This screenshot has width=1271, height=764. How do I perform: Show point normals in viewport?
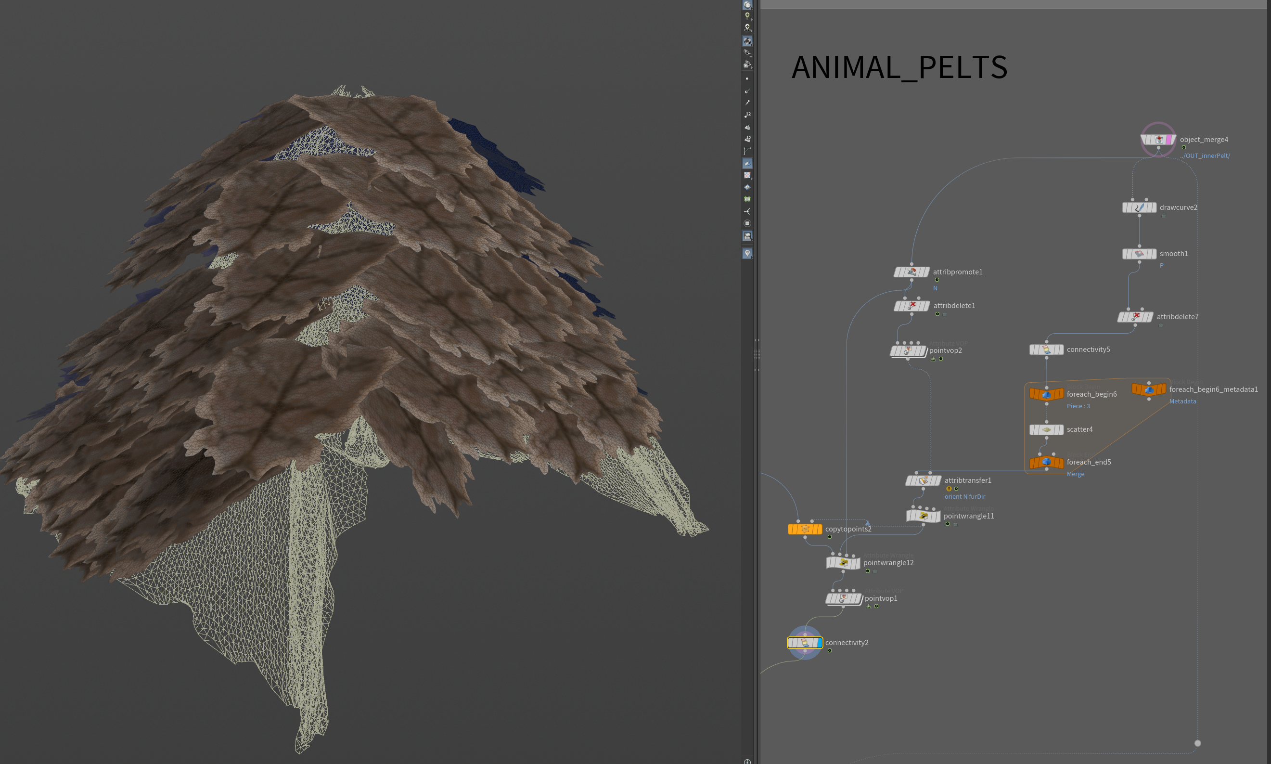click(x=747, y=91)
